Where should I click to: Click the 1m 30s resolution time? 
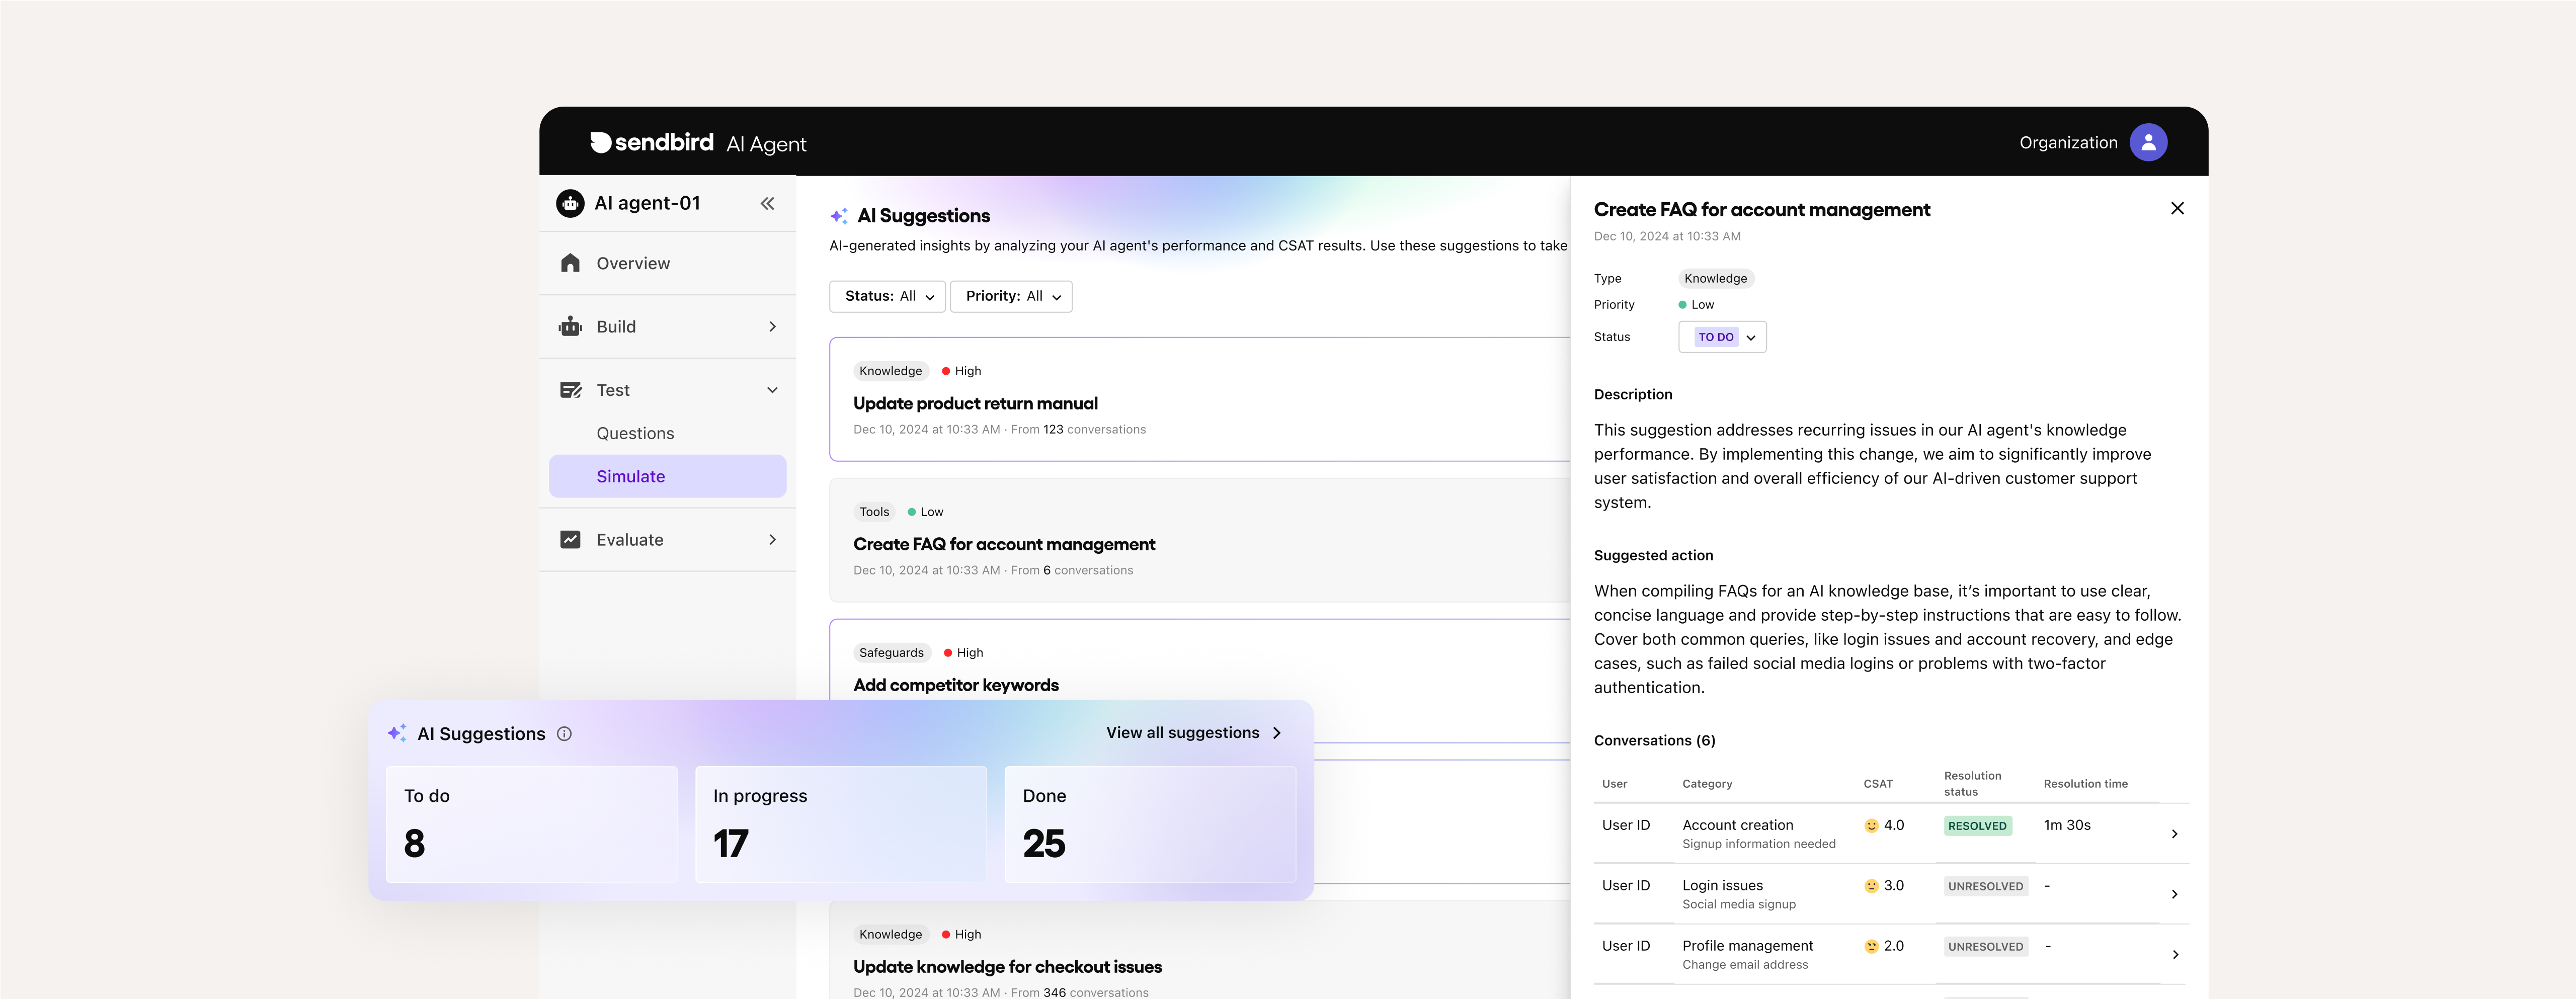(2067, 826)
